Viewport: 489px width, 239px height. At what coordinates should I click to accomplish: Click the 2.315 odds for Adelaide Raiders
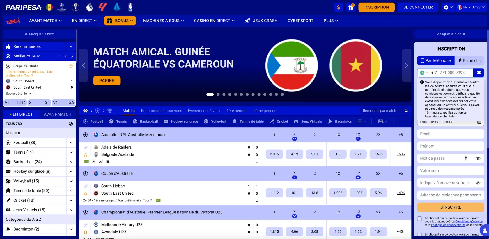click(274, 154)
